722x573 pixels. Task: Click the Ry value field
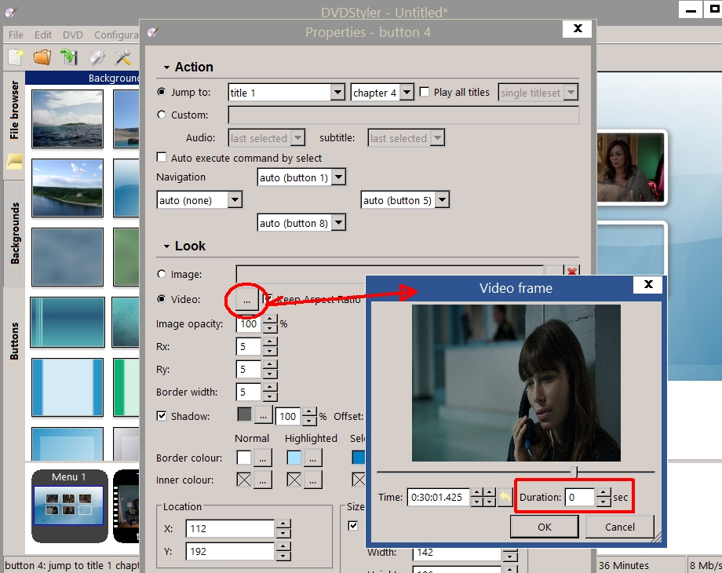pos(249,370)
